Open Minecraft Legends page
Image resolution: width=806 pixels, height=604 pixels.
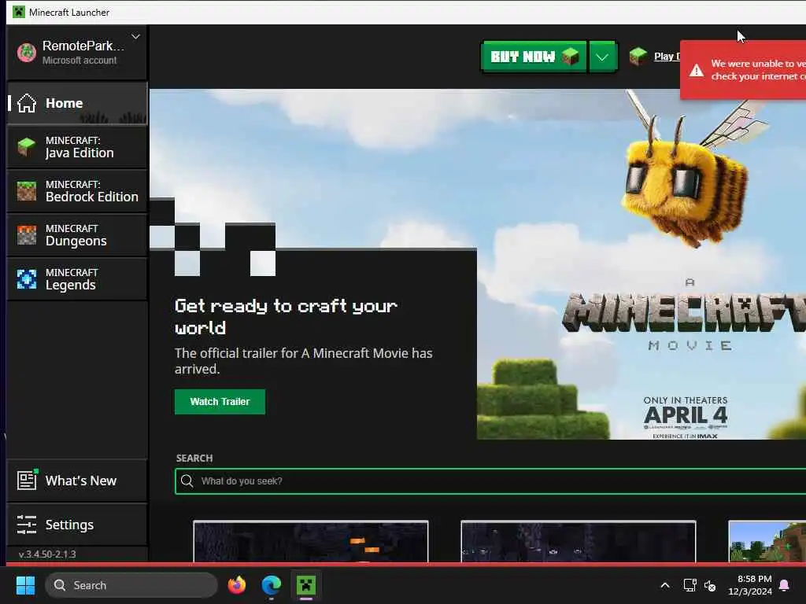point(77,279)
